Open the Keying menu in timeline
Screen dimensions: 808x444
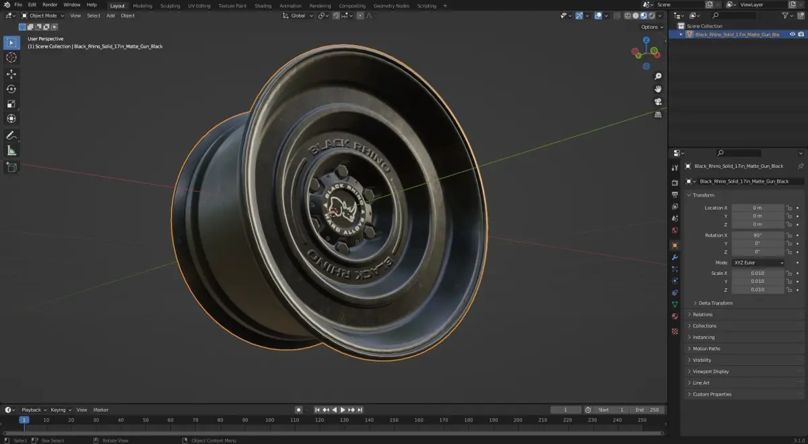(x=60, y=410)
